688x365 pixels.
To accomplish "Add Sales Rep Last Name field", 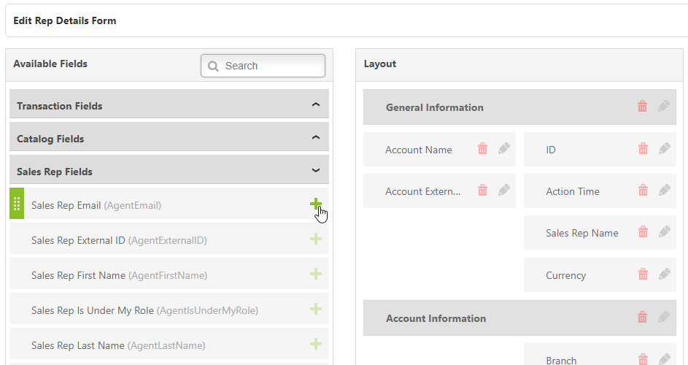I will coord(315,344).
